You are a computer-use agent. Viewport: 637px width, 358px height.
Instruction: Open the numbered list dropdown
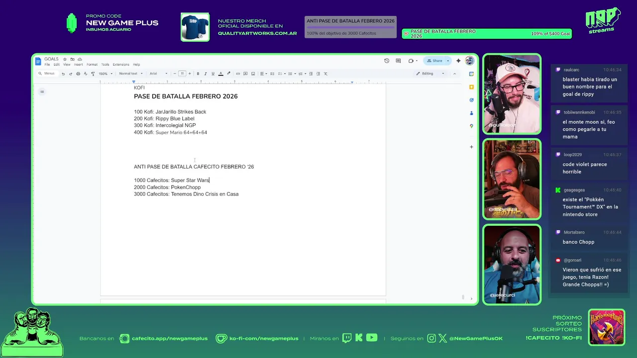302,74
